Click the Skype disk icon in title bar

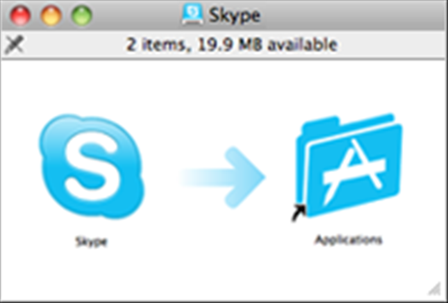tap(192, 15)
